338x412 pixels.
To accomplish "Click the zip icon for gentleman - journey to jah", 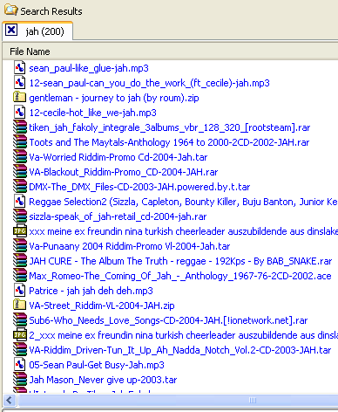I will (x=19, y=98).
